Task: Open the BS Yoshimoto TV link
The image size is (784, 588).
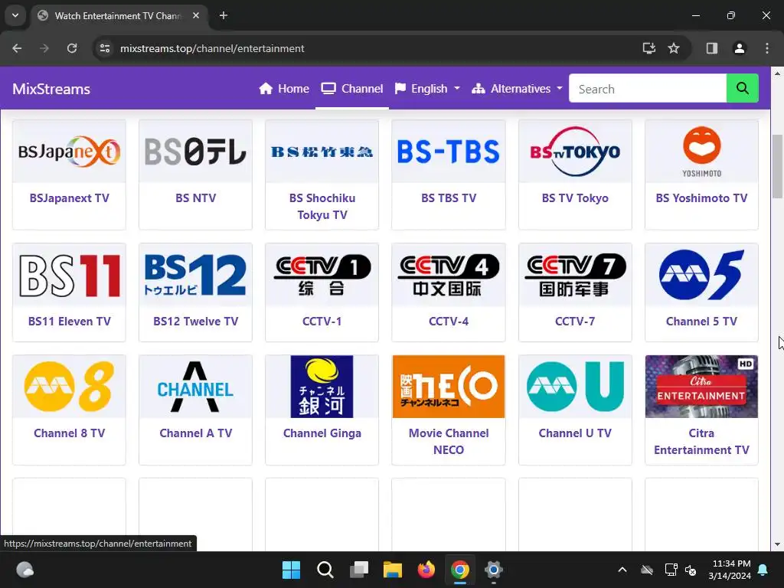Action: tap(701, 198)
